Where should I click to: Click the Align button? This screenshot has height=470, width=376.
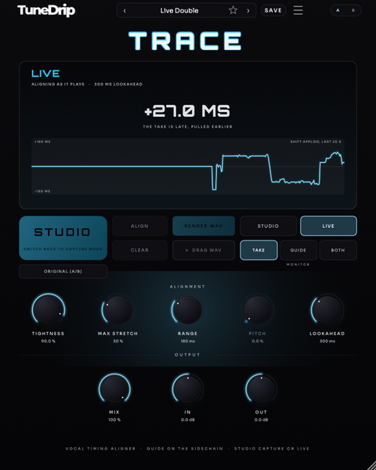click(x=139, y=226)
